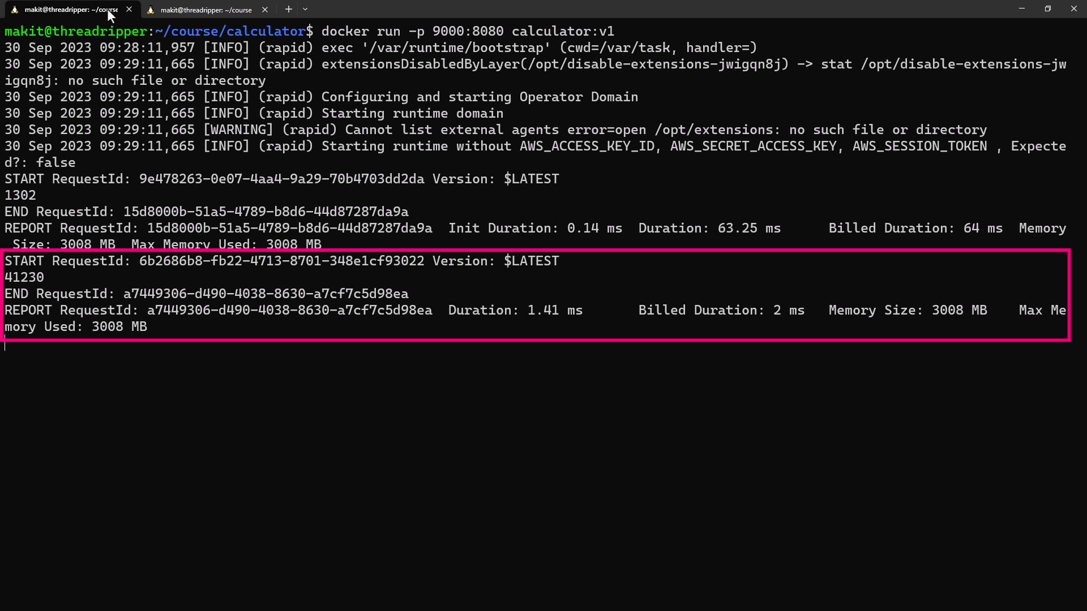Click the blue ~/course/calculator path text
The image size is (1087, 611).
pos(230,31)
